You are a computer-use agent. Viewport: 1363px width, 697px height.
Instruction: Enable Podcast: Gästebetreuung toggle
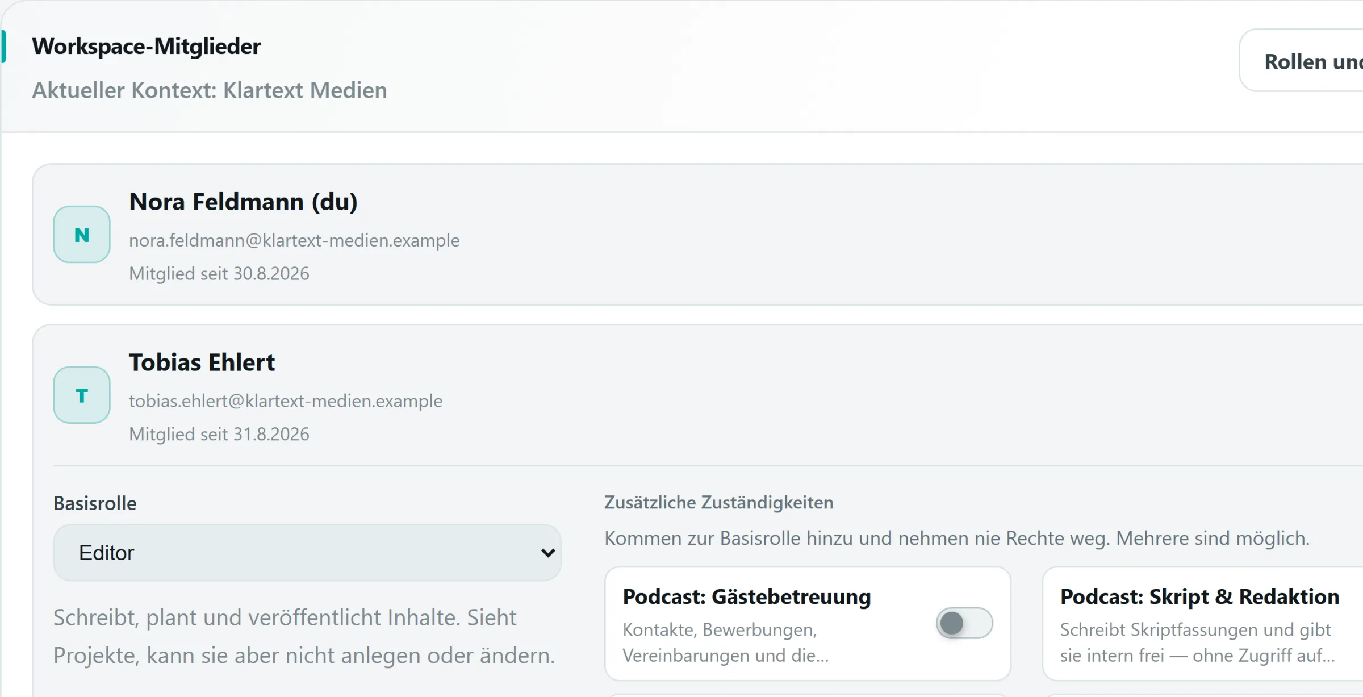click(964, 623)
